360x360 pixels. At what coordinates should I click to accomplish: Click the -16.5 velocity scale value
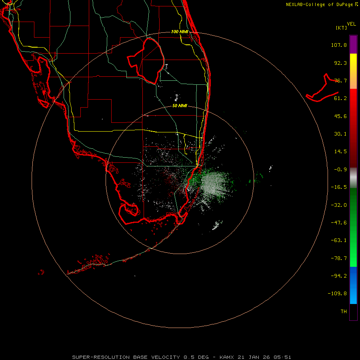339,187
